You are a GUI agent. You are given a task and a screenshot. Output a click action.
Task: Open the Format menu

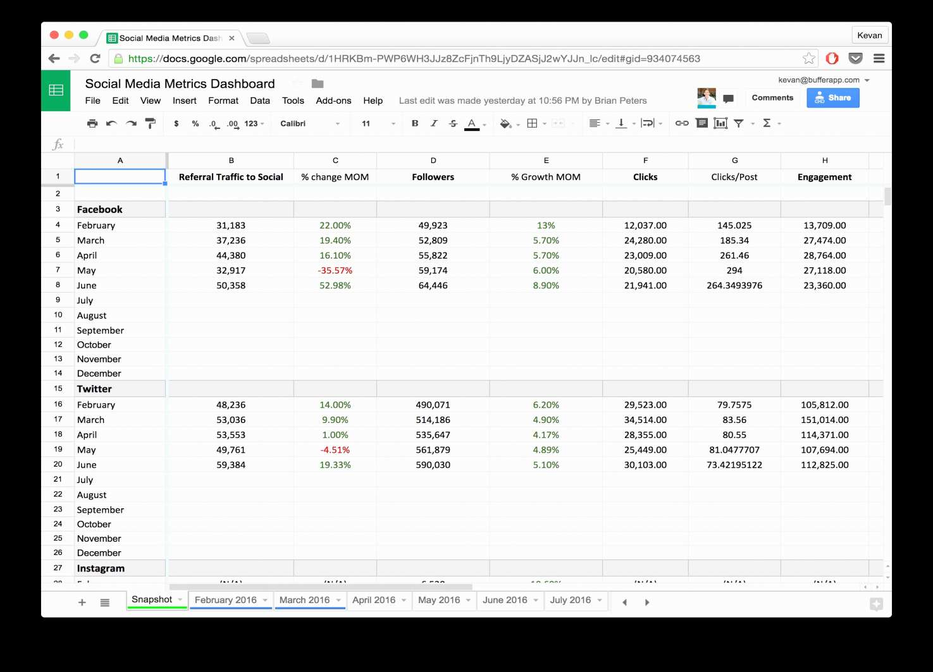pos(223,101)
